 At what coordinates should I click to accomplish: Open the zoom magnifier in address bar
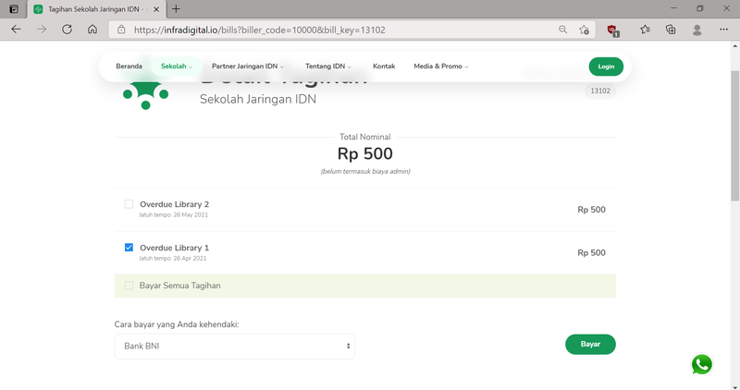[562, 30]
